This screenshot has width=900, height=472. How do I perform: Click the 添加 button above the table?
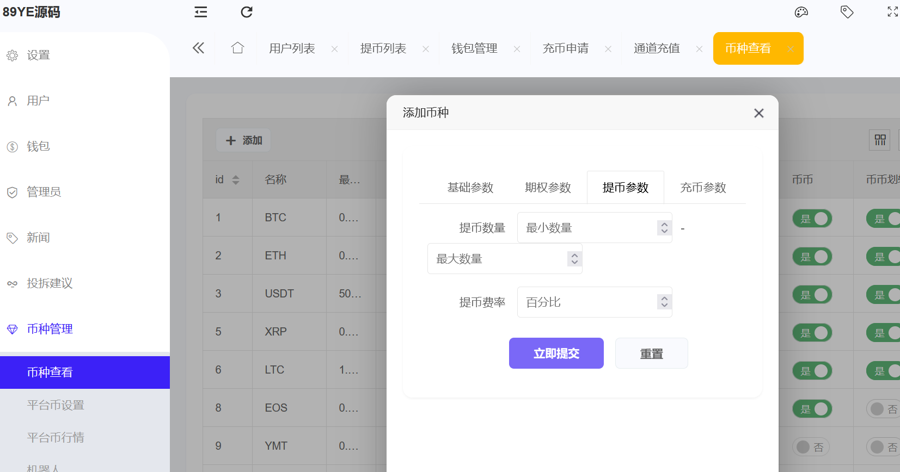coord(243,140)
